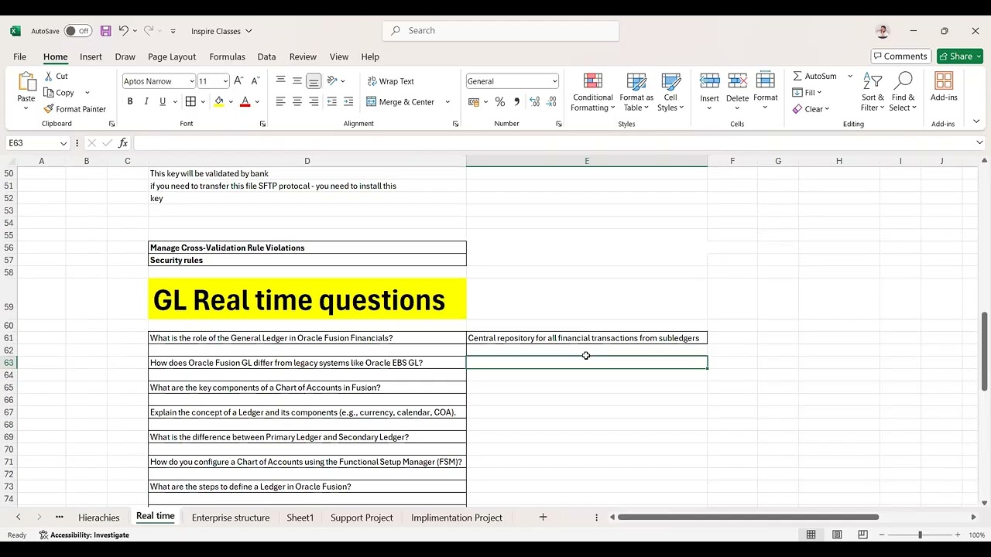Screen dimensions: 991x557
Task: Click the Insert cells icon
Action: pyautogui.click(x=709, y=81)
